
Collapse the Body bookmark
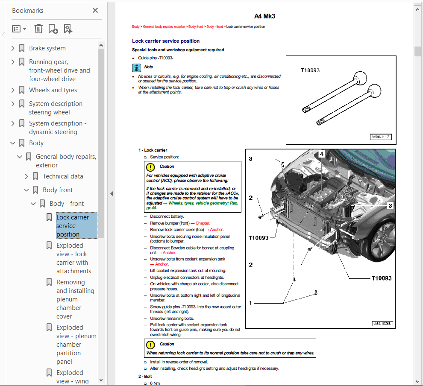[13, 143]
